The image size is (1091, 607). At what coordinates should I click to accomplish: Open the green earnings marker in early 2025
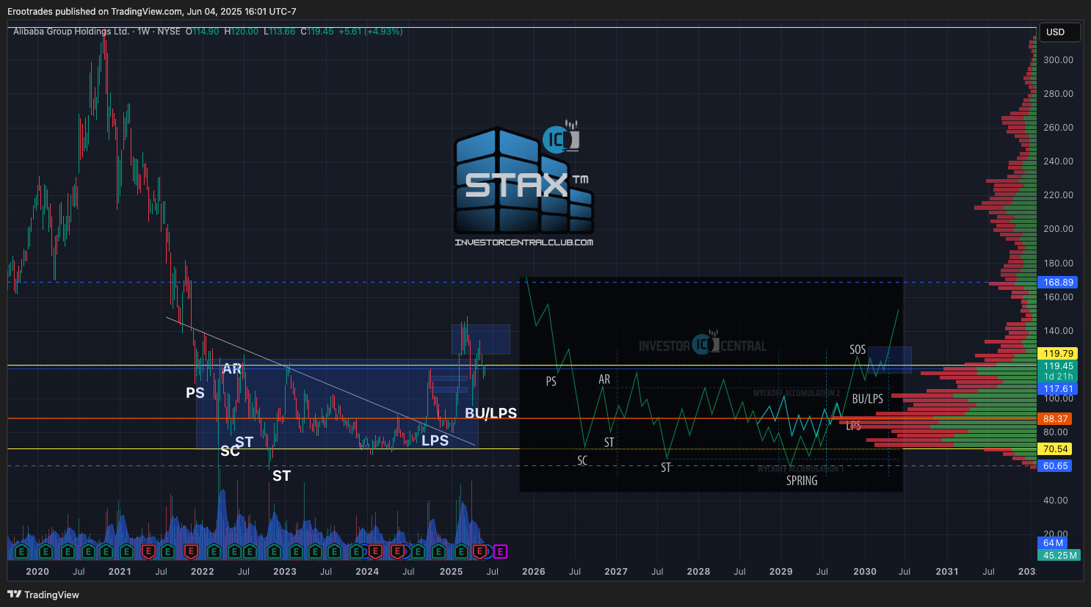[x=461, y=551]
